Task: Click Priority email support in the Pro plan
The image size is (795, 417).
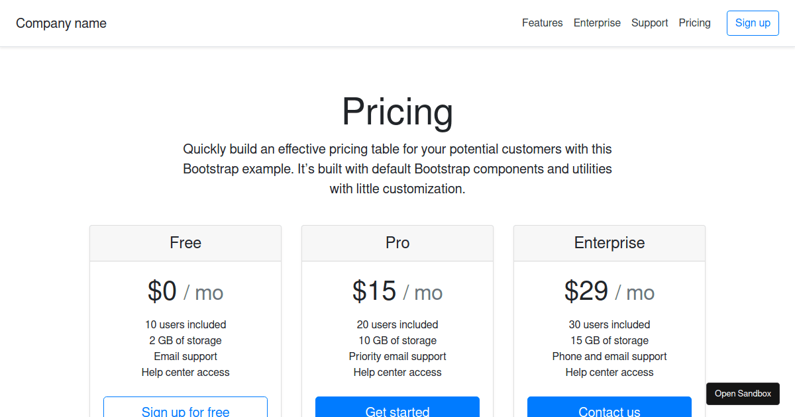Action: (397, 356)
